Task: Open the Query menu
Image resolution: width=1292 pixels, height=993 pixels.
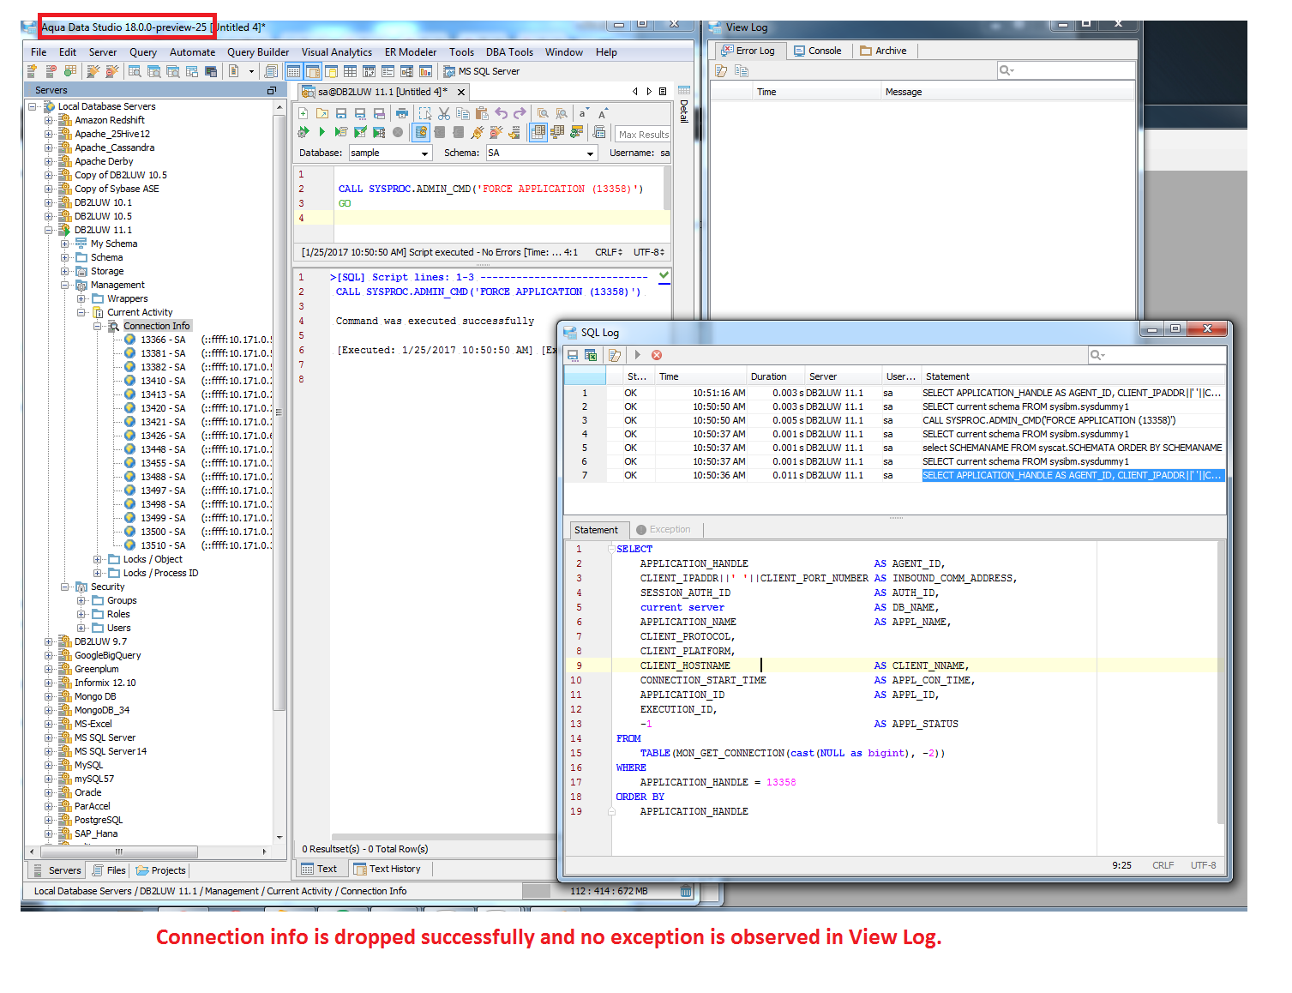Action: 143,52
